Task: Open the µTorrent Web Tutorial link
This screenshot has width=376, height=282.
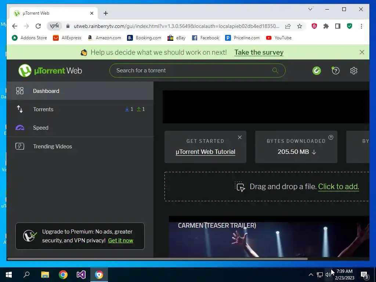Action: (206, 152)
